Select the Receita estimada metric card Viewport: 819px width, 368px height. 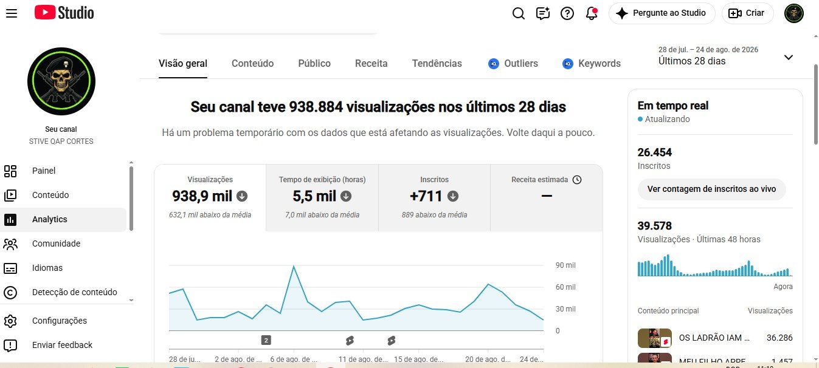[x=547, y=197]
